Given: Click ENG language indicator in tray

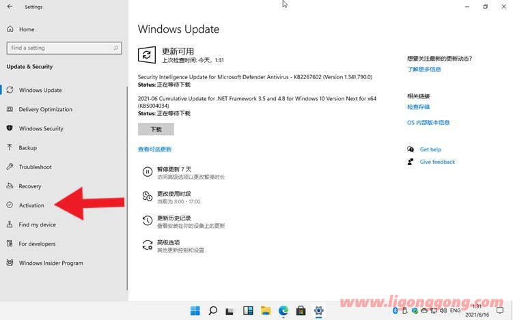Looking at the screenshot, I should click(x=456, y=310).
